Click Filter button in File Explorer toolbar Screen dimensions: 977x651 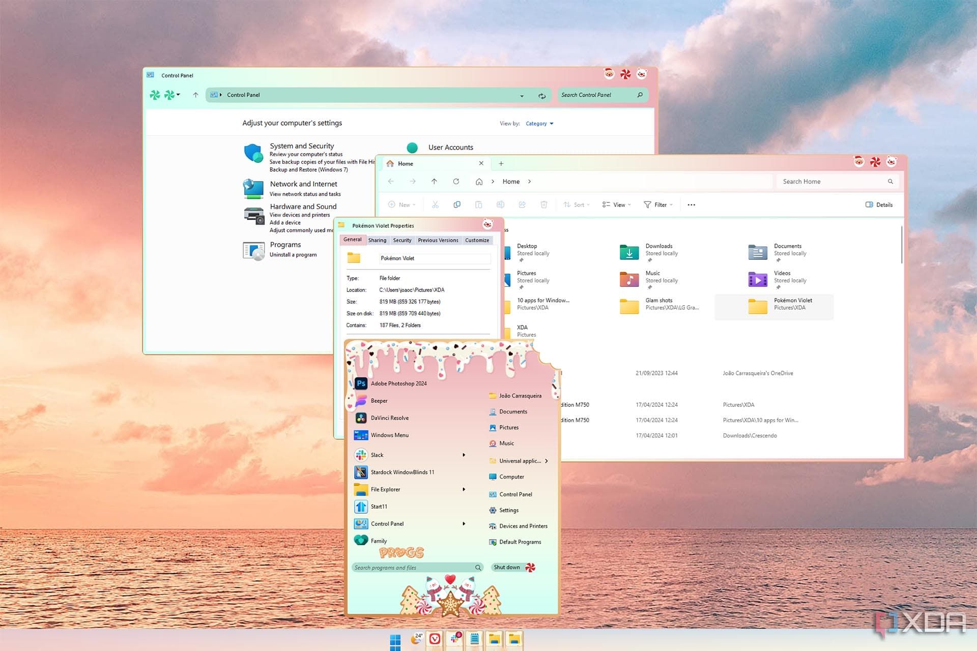(x=658, y=204)
